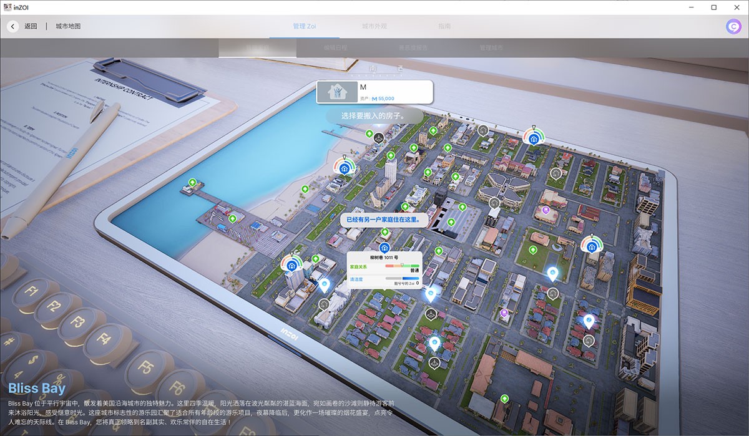749x436 pixels.
Task: Click the 城市地图 breadcrumb label
Action: pyautogui.click(x=68, y=26)
